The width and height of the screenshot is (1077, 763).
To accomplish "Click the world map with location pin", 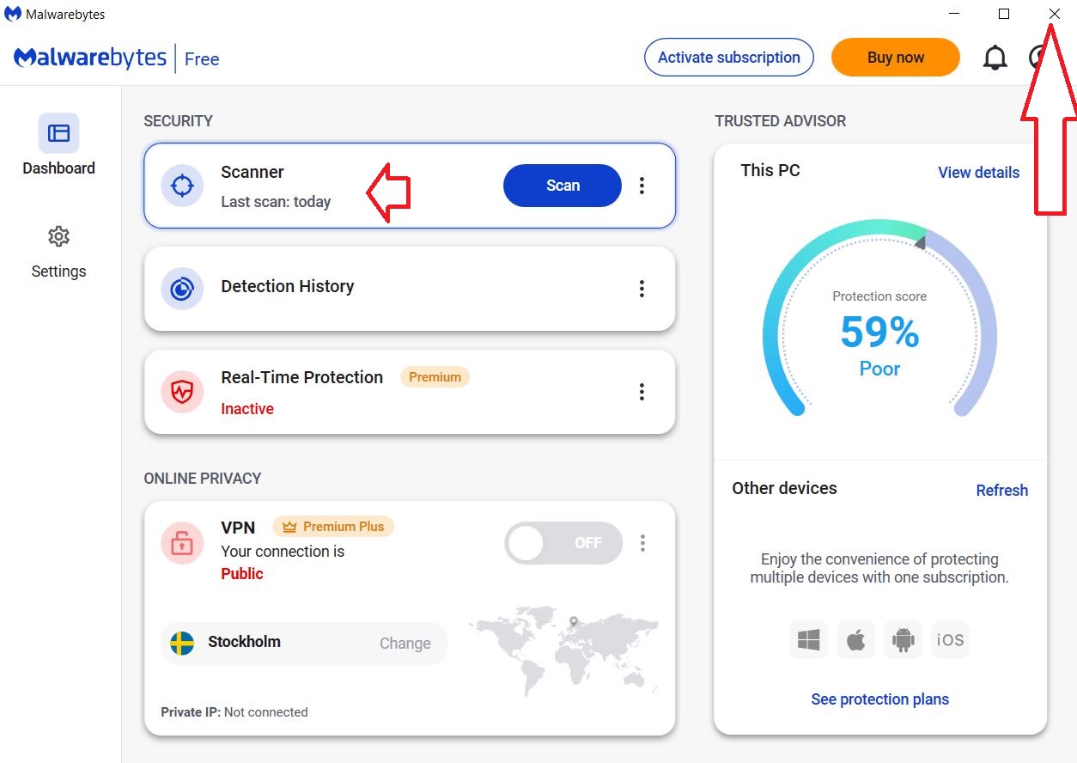I will 564,650.
